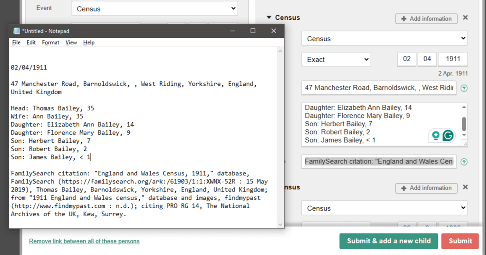Maximize the Notepad window

click(253, 31)
